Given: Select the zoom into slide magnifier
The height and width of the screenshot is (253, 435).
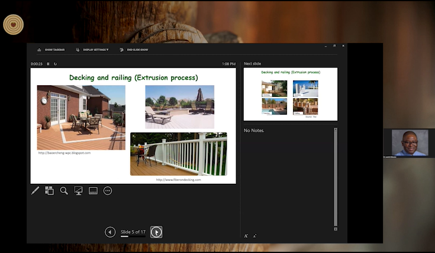Looking at the screenshot, I should pos(64,191).
